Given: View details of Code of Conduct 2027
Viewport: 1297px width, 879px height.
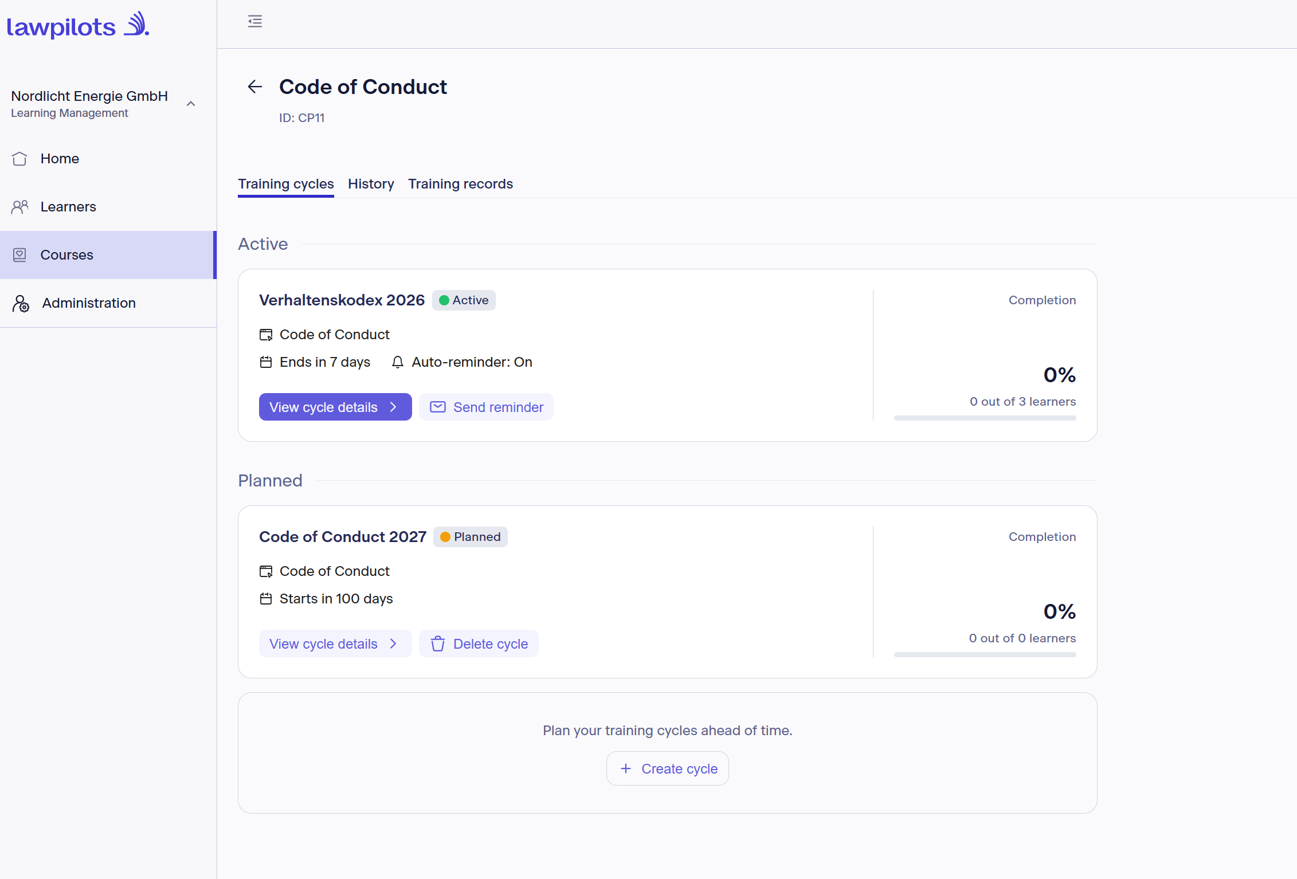Looking at the screenshot, I should tap(335, 643).
